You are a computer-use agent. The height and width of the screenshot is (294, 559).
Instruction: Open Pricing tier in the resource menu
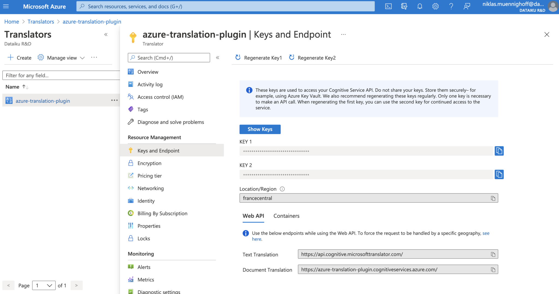click(150, 176)
